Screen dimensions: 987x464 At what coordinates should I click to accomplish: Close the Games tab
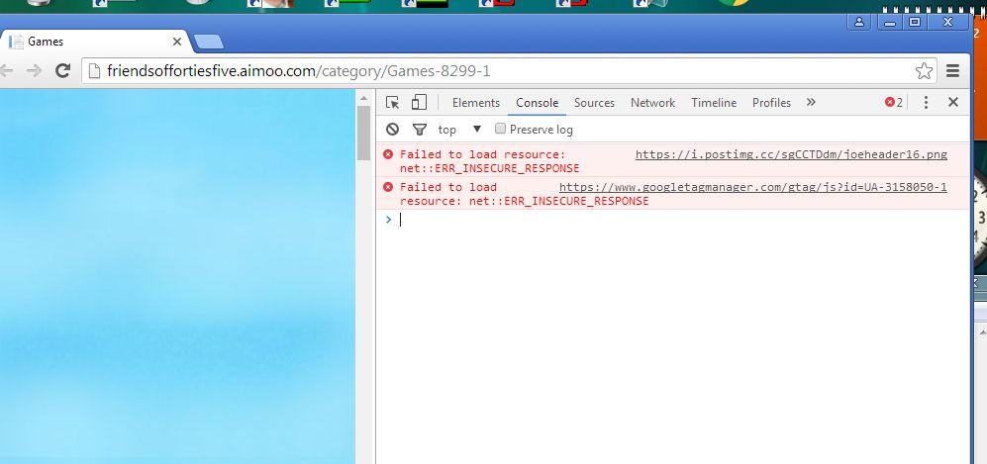177,42
